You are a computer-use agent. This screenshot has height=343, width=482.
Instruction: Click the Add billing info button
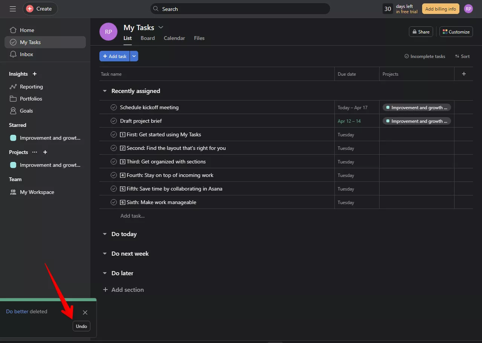click(440, 9)
